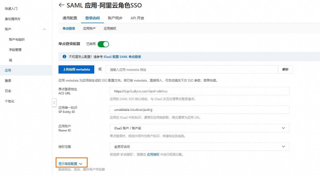Switch to the 应用账户 sub-tab

[x=89, y=29]
